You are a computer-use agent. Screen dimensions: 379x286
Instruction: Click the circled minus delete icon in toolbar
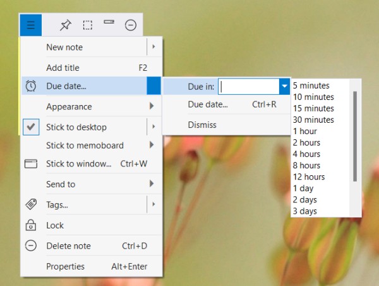point(131,25)
